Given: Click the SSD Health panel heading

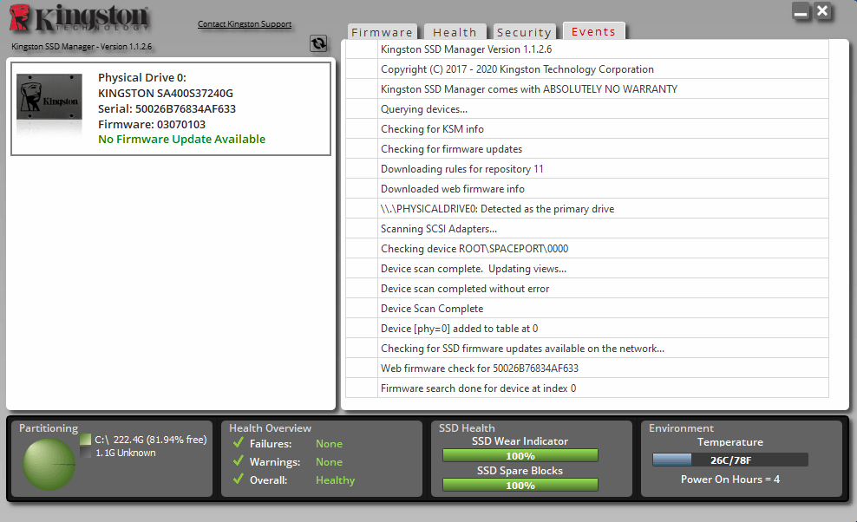Looking at the screenshot, I should click(x=467, y=428).
